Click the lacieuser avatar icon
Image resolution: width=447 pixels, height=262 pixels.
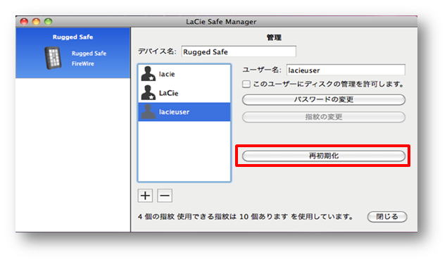tap(149, 112)
